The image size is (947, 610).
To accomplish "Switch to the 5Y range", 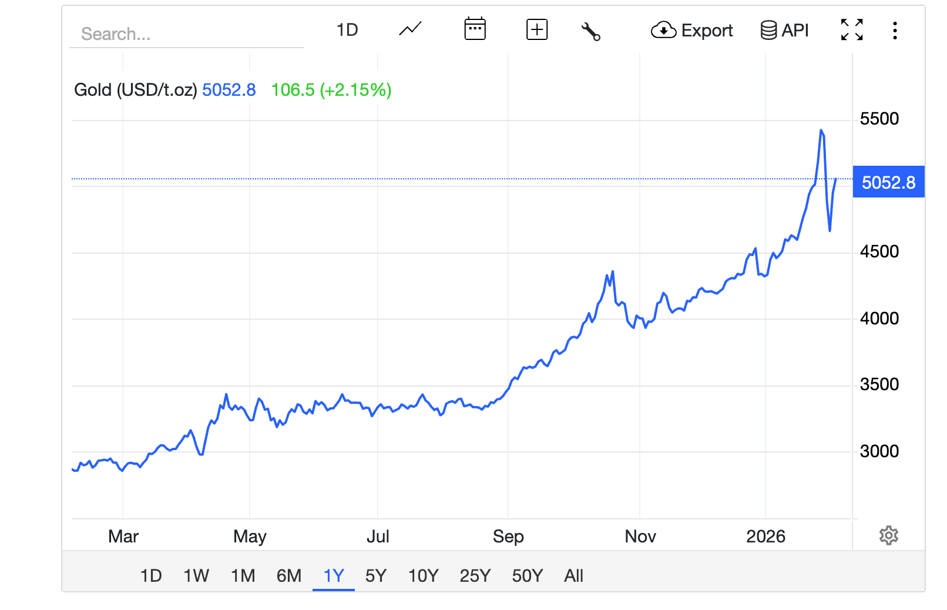I will click(x=376, y=575).
